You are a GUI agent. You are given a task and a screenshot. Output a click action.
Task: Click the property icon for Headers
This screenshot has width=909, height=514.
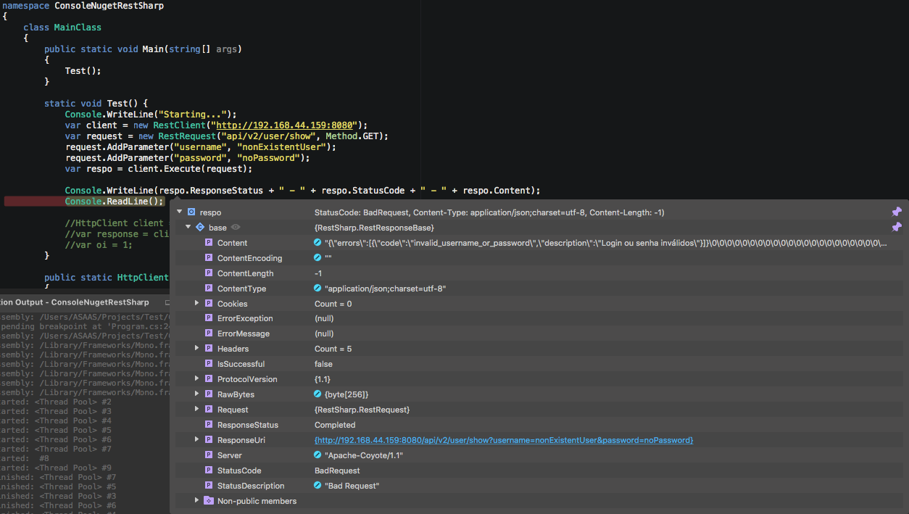209,349
